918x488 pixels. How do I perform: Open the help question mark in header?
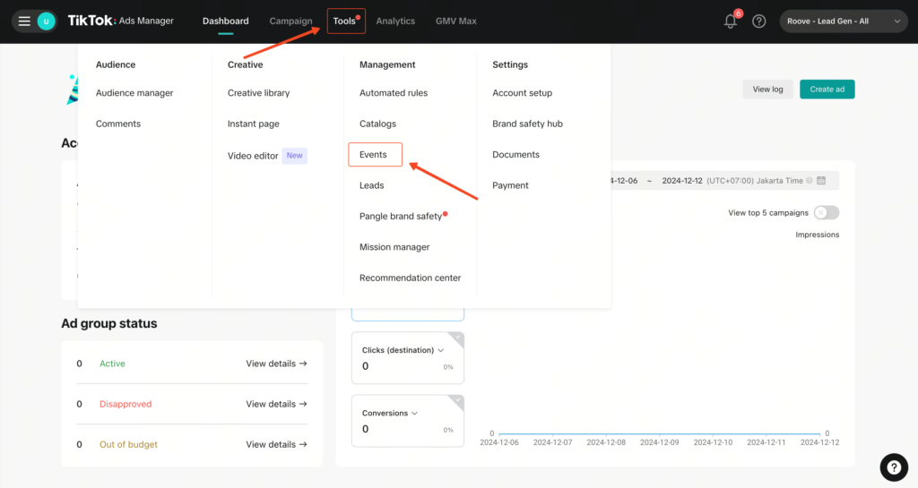(758, 21)
